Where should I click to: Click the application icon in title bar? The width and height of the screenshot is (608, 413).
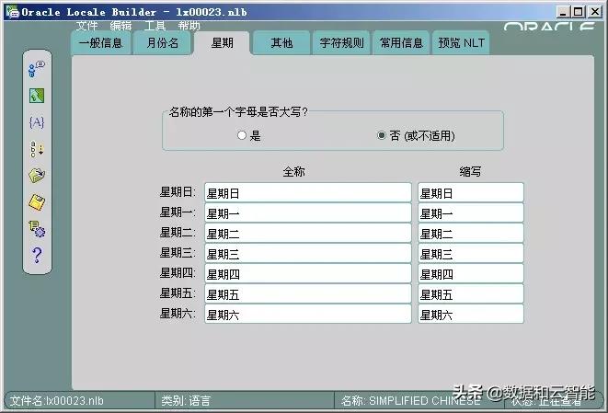coord(12,12)
